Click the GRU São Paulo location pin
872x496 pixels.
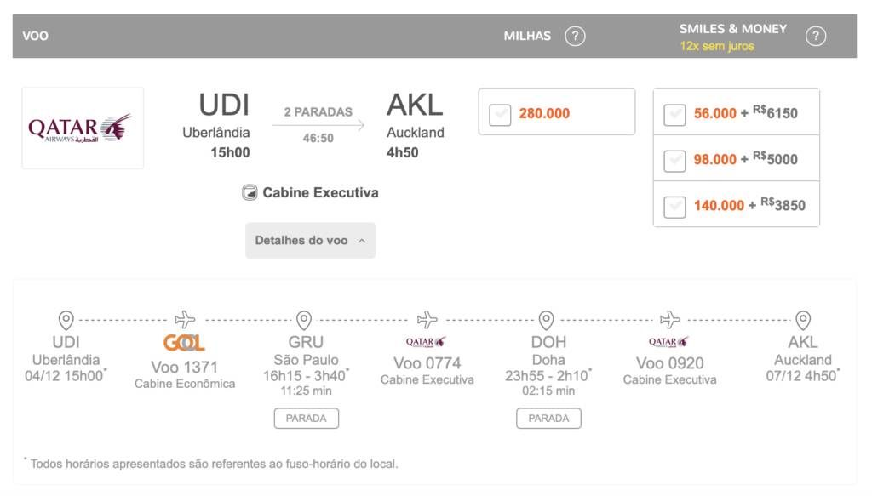(x=304, y=321)
